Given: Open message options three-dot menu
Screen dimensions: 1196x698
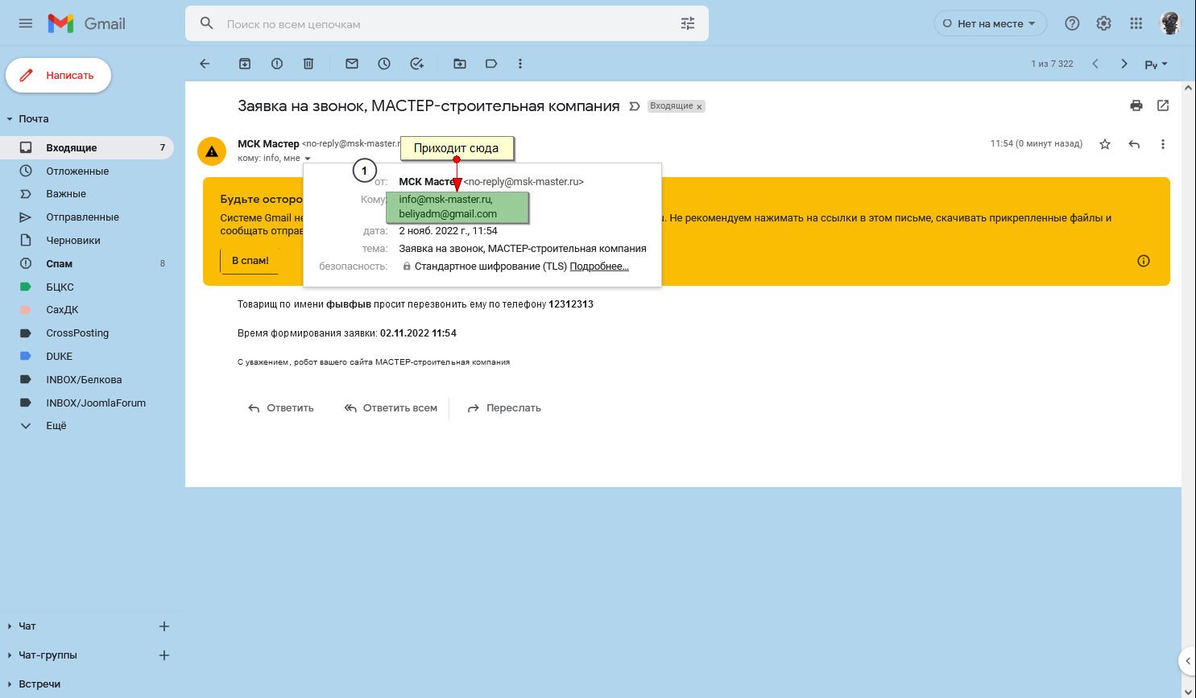Looking at the screenshot, I should tap(1163, 144).
